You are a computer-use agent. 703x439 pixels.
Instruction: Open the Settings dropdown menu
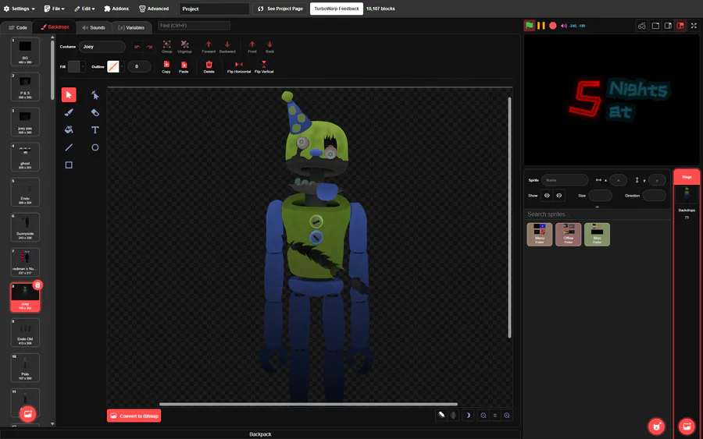20,9
